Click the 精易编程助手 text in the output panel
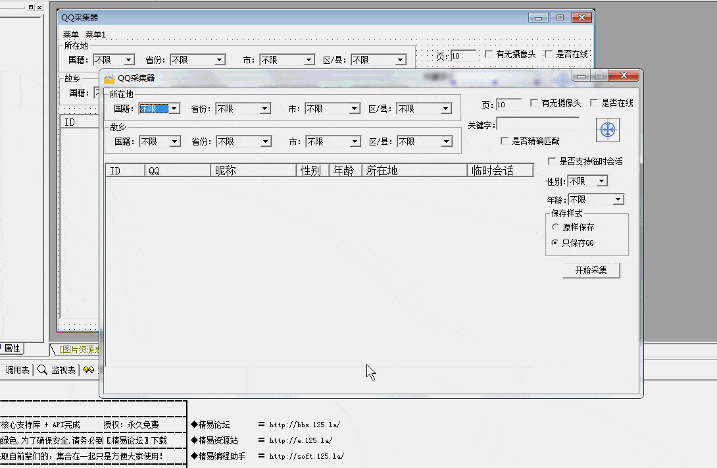 [222, 456]
